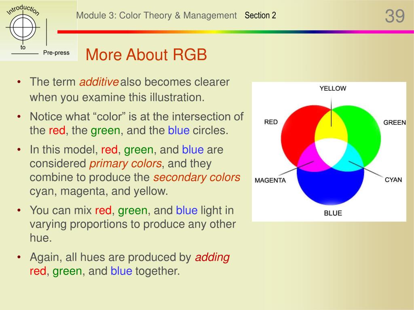Click the 'More About RGB' title

[146, 54]
